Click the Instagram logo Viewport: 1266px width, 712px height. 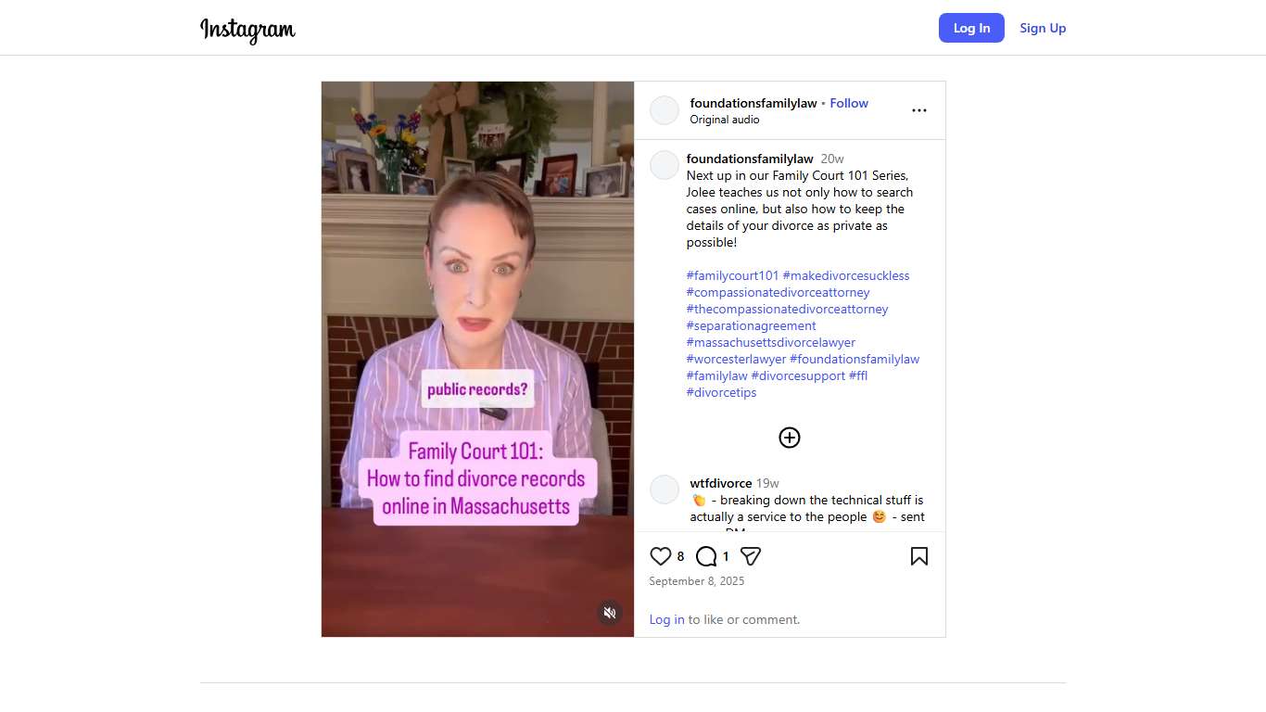pos(247,29)
